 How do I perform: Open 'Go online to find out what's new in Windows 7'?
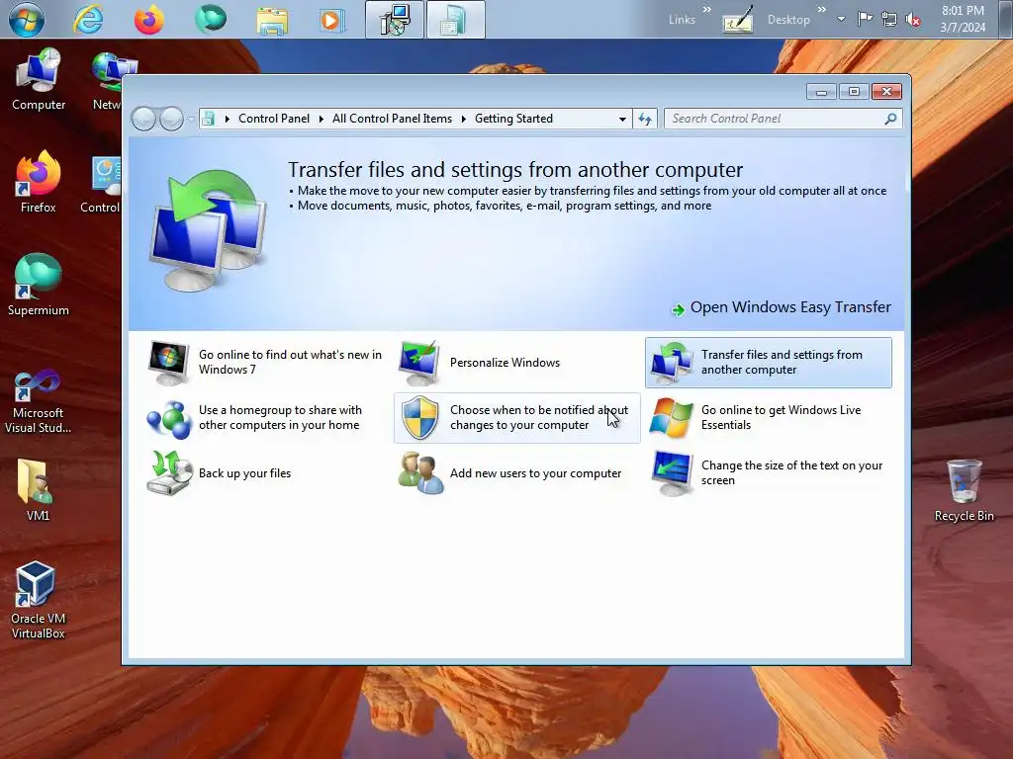(290, 362)
